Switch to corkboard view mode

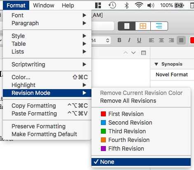tap(143, 26)
